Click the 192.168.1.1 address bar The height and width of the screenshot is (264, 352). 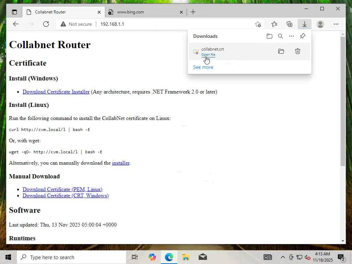tap(112, 24)
